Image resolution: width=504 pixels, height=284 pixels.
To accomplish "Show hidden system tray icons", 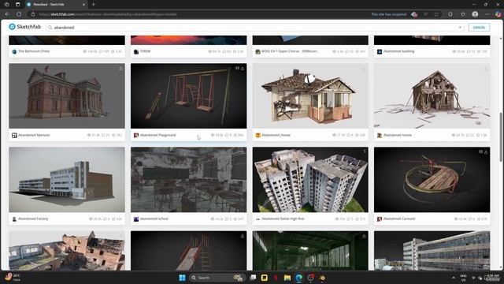I will tap(454, 278).
